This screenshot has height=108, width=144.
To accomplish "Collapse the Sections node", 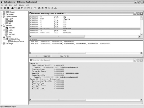I will [x=2, y=26].
